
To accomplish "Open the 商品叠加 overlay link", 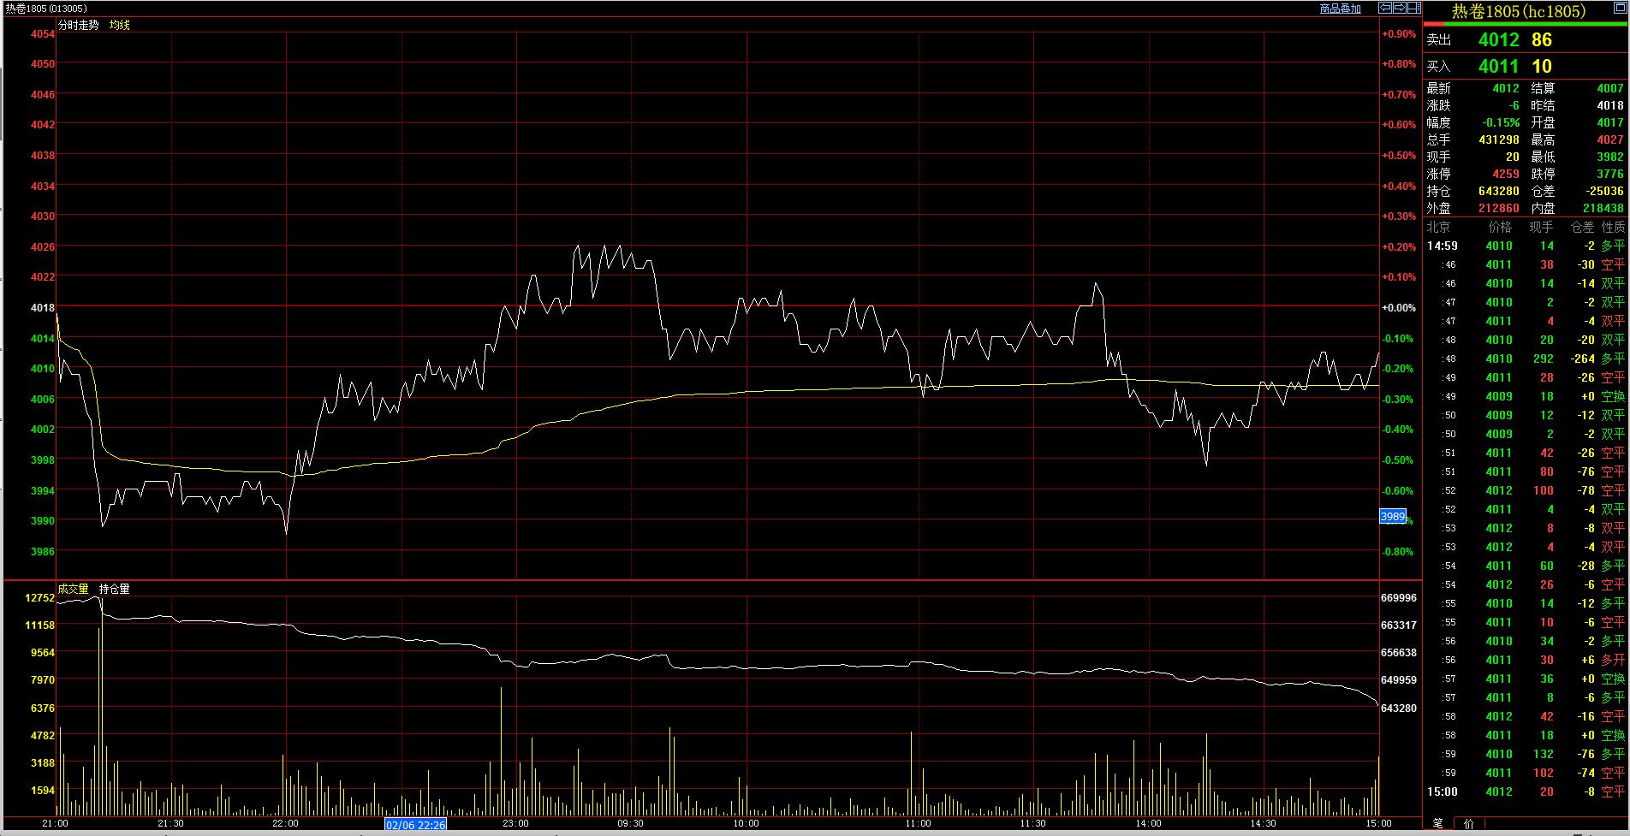I will coord(1340,9).
